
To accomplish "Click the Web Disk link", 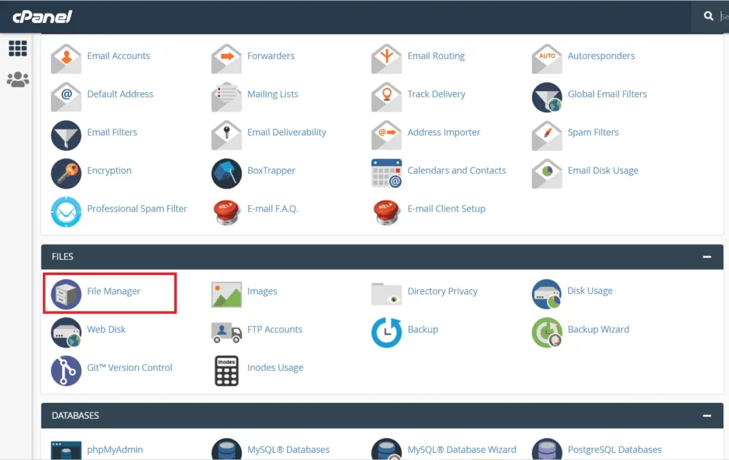I will (x=107, y=329).
